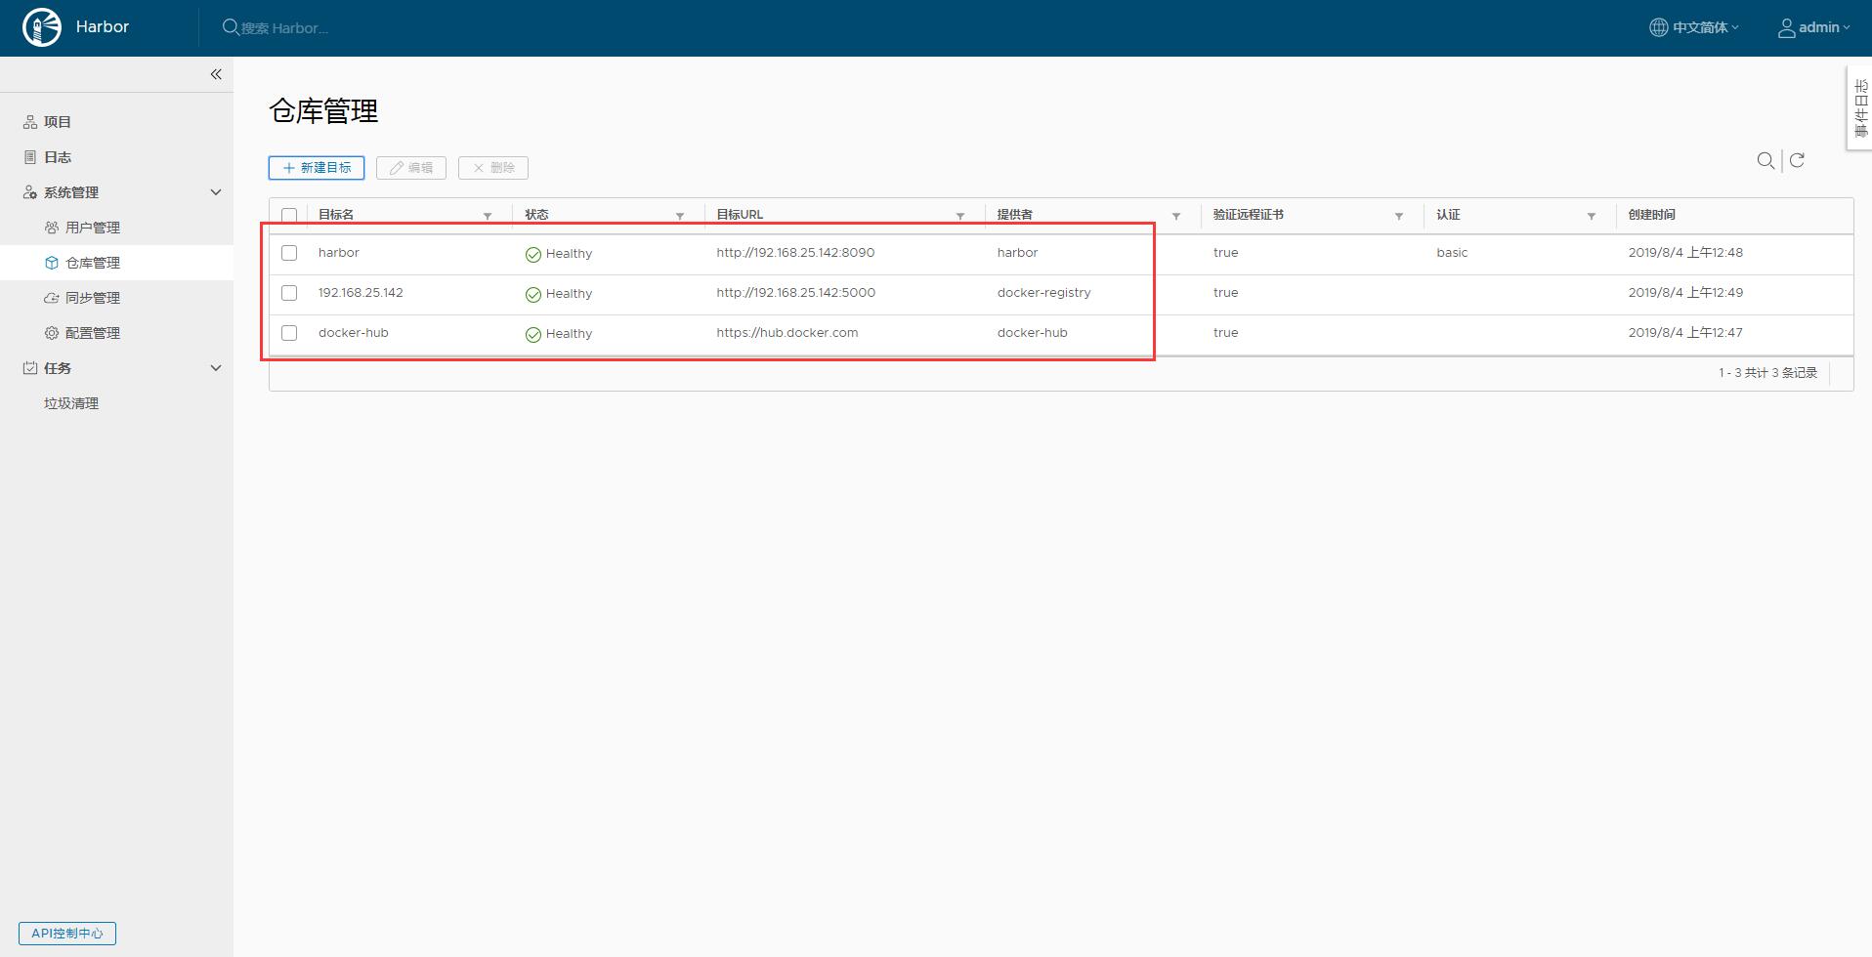Click the Harbor title text in header

pos(103,26)
